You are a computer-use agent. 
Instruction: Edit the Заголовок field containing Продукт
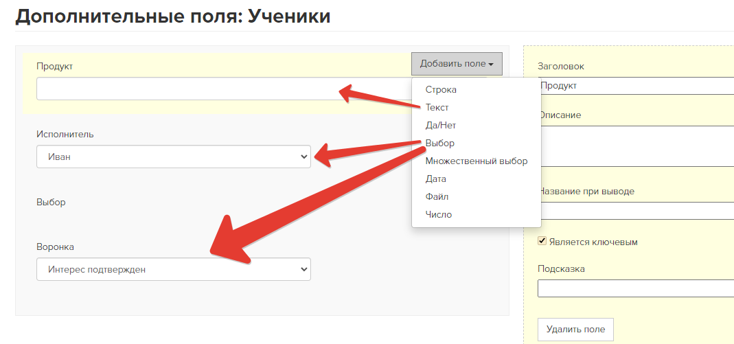point(636,86)
